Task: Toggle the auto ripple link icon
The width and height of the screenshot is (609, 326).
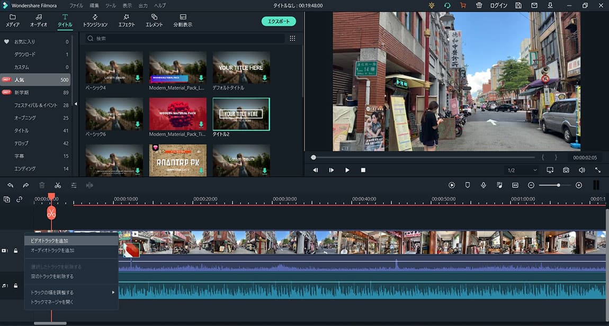Action: [20, 200]
